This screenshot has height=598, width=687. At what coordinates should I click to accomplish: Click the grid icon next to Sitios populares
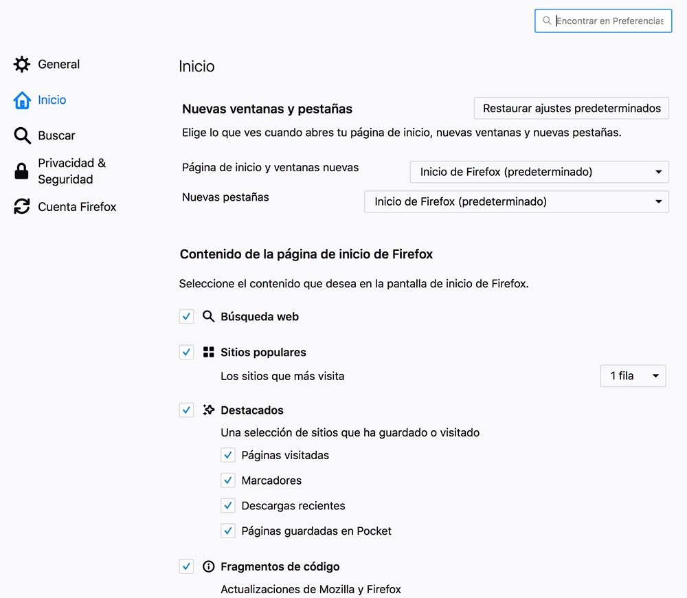[208, 352]
